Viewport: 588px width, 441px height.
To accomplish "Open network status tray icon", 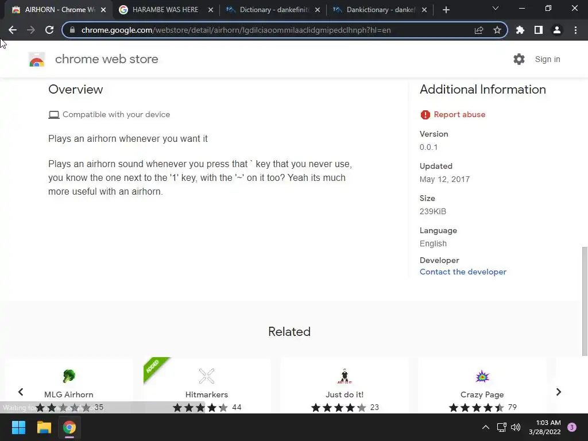I will coord(501,427).
